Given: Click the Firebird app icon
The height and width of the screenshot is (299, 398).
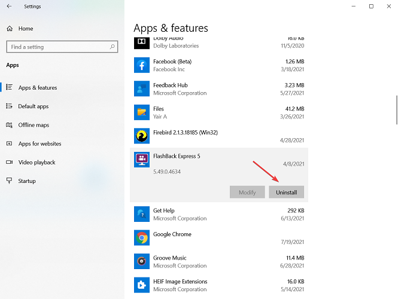Looking at the screenshot, I should coord(142,136).
